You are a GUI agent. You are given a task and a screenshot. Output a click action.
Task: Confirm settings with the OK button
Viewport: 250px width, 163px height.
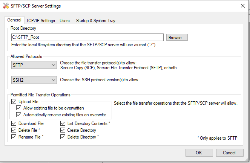point(199,152)
